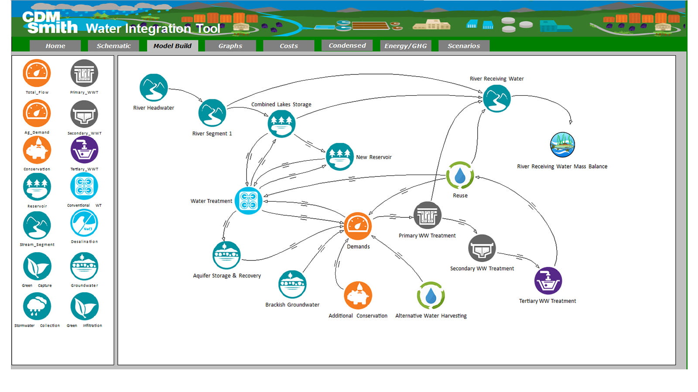Pick the Green Infiltration tool

coord(84,306)
